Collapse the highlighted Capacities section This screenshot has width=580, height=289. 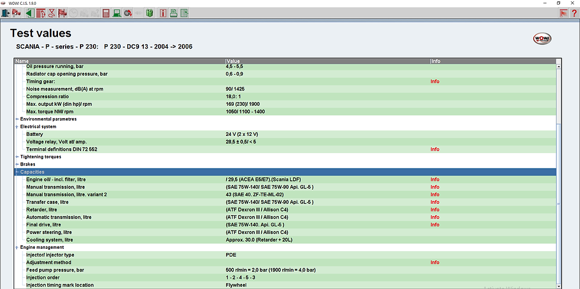[x=17, y=172]
